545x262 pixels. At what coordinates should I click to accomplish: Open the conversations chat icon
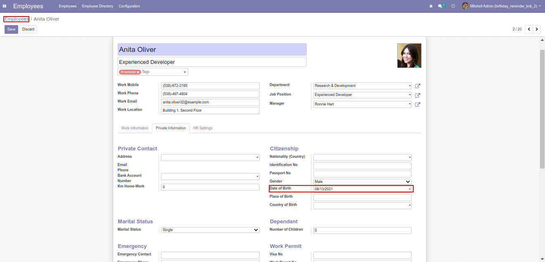pos(441,6)
